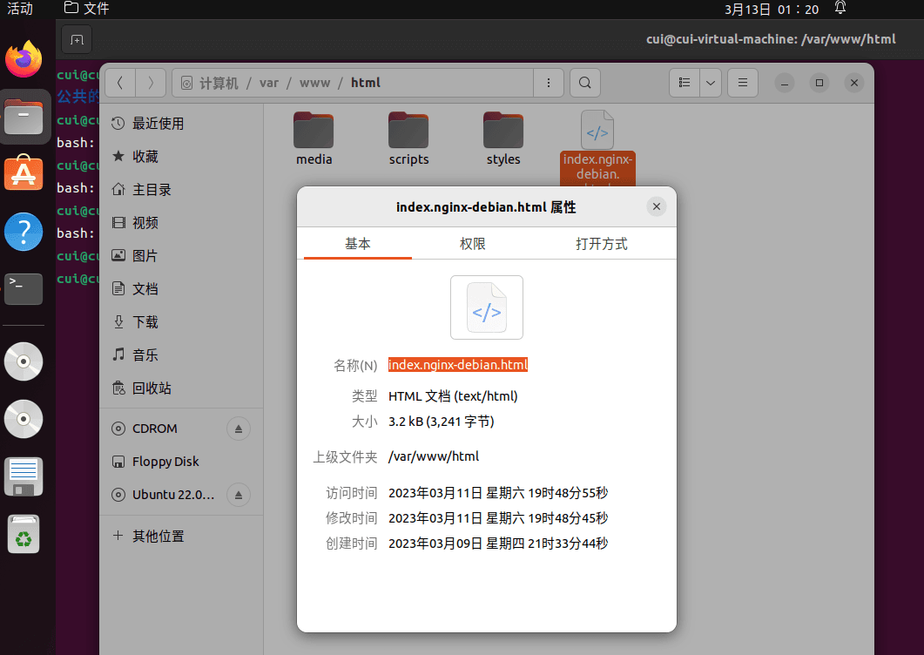Open the Help icon in the dock

(24, 232)
